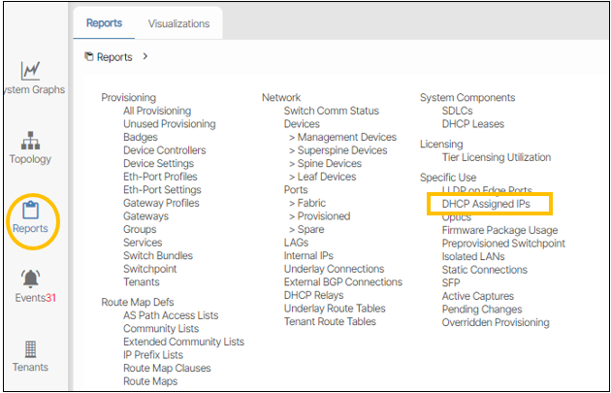Open External BGP Connections report

(x=342, y=282)
